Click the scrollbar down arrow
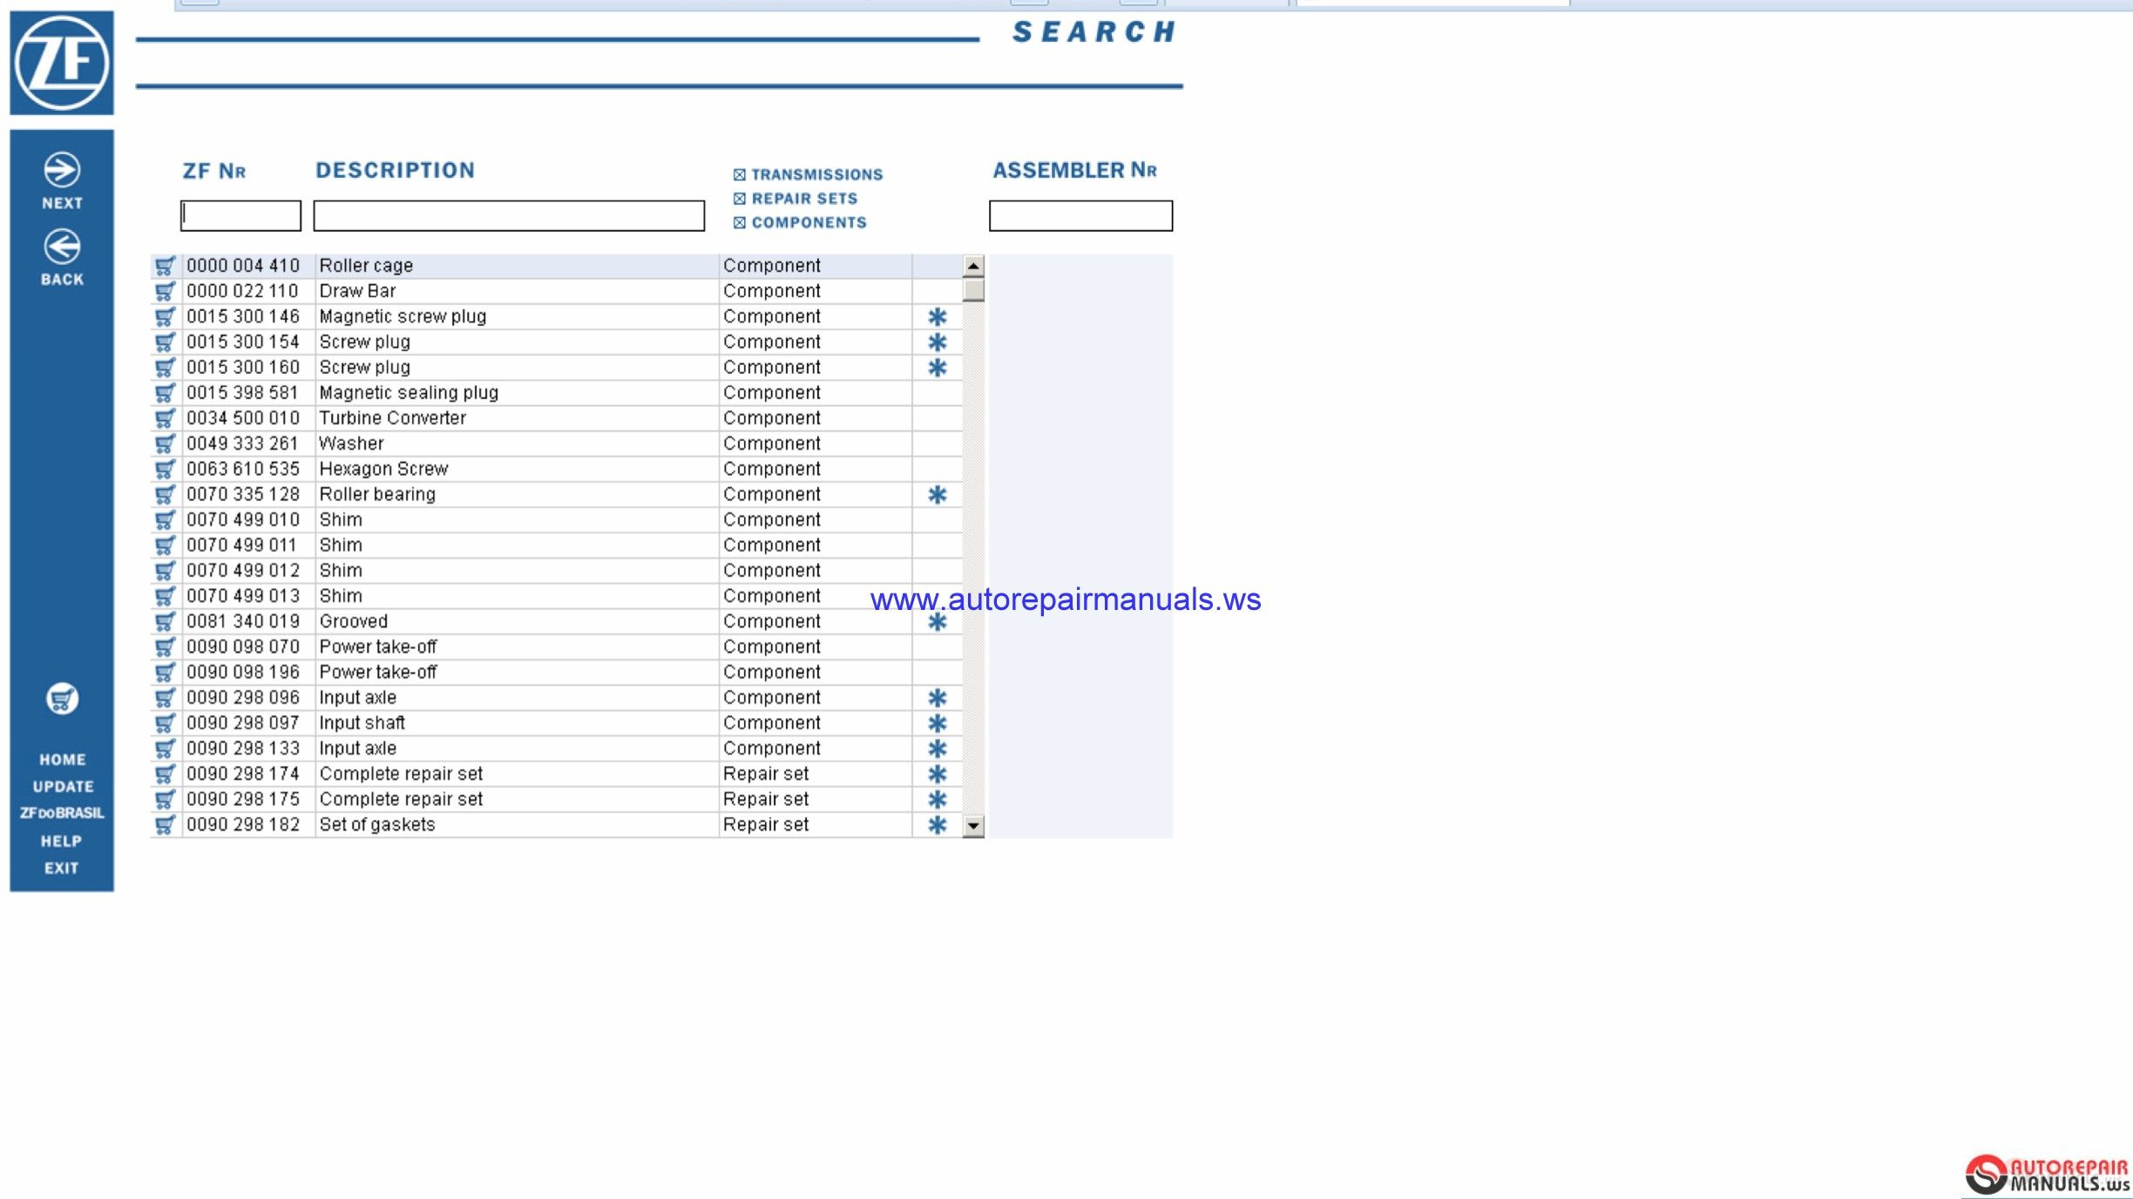Screen dimensions: 2133x1199 tap(971, 825)
